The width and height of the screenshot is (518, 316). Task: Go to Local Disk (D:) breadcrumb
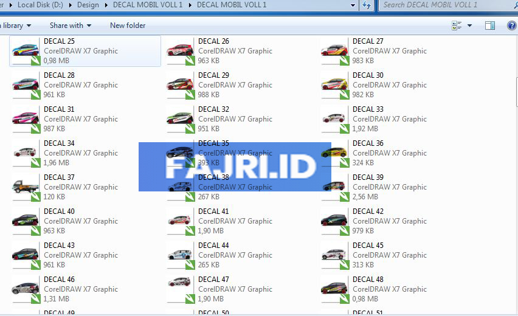40,5
